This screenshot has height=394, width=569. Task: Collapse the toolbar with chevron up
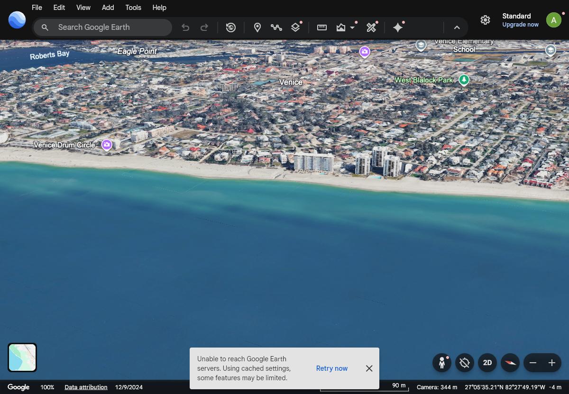457,27
